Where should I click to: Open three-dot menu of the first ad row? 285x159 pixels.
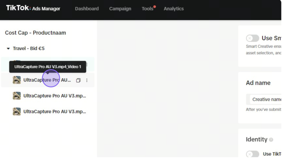click(x=87, y=64)
